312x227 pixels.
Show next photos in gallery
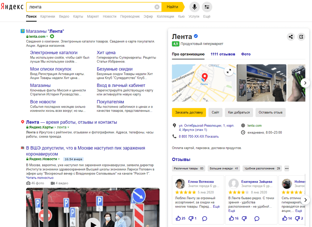305,83
